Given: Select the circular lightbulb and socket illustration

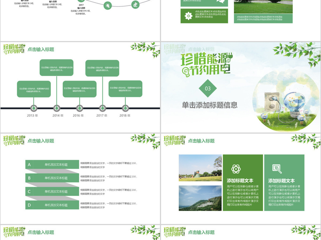Looking at the screenshot, I should click(x=286, y=101).
